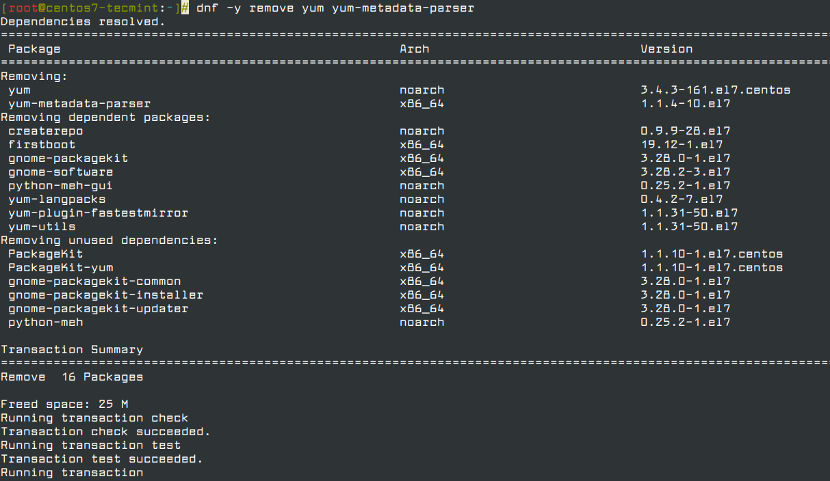Image resolution: width=830 pixels, height=481 pixels.
Task: Select the 'Dependencies resolved.' line
Action: tap(83, 22)
